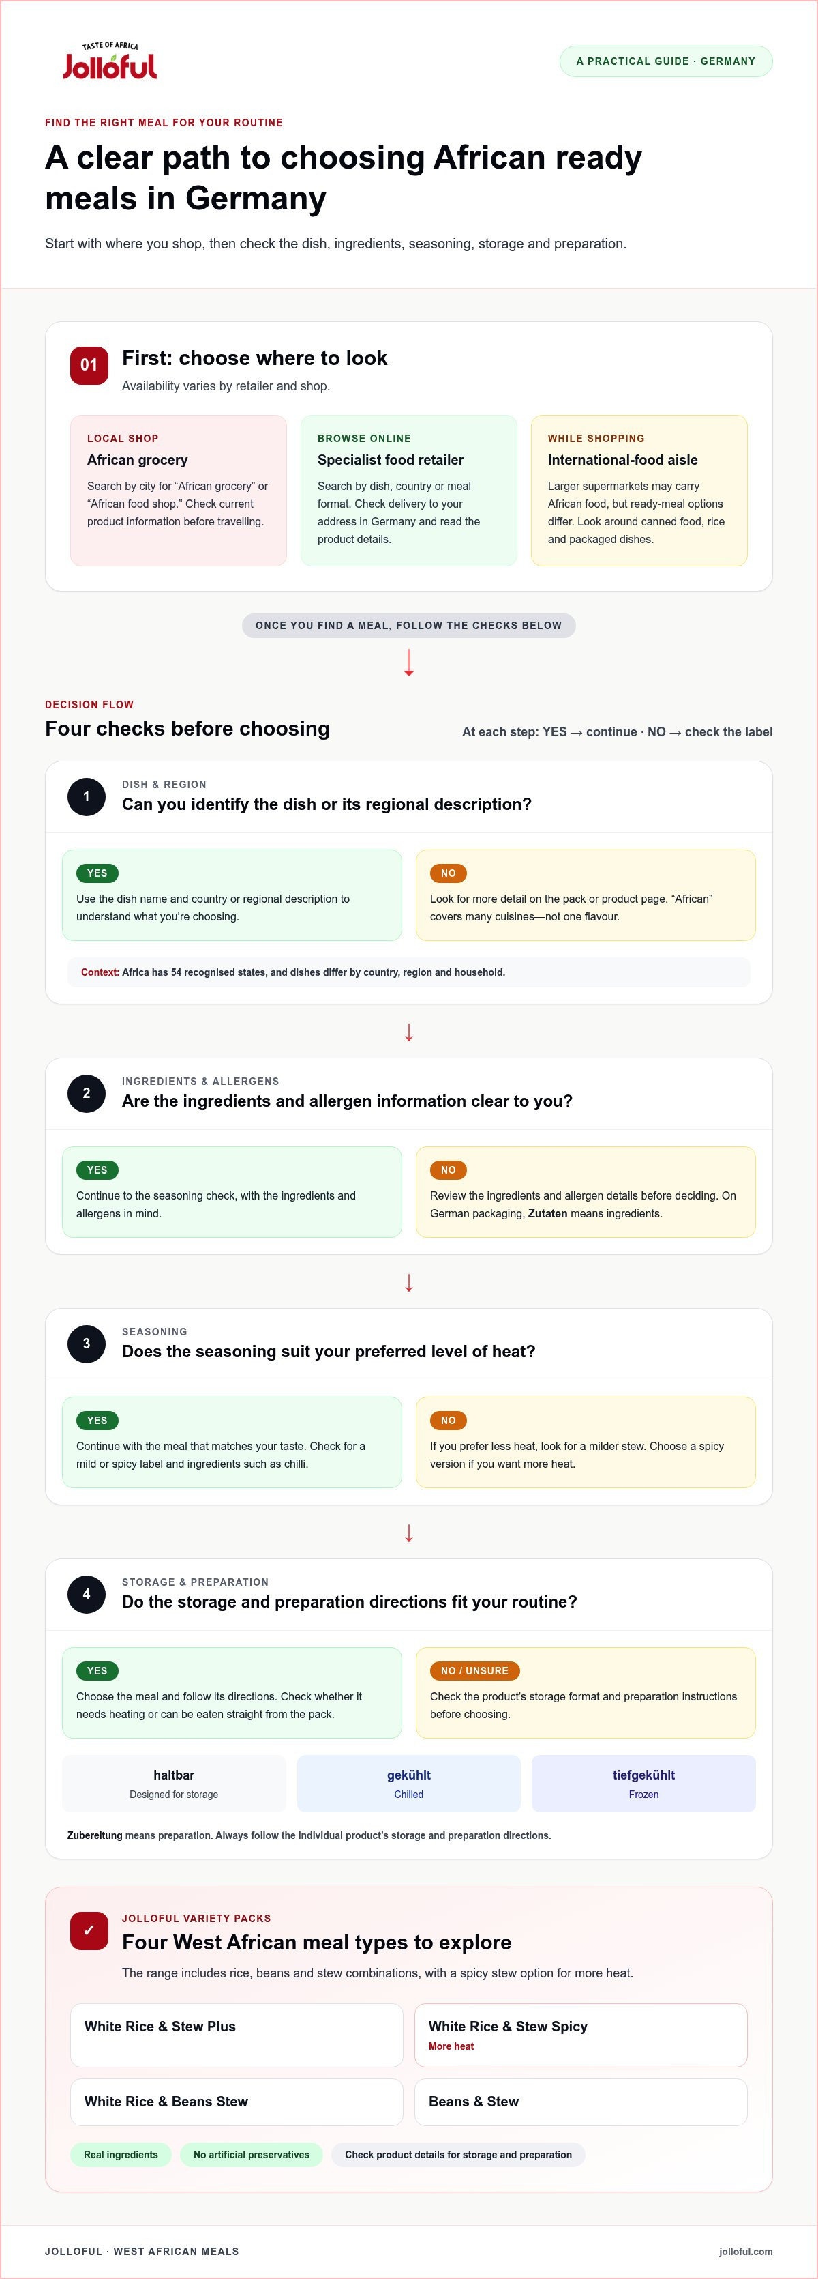
Task: Select the White Rice & Stew Spicy pack
Action: 581,2035
